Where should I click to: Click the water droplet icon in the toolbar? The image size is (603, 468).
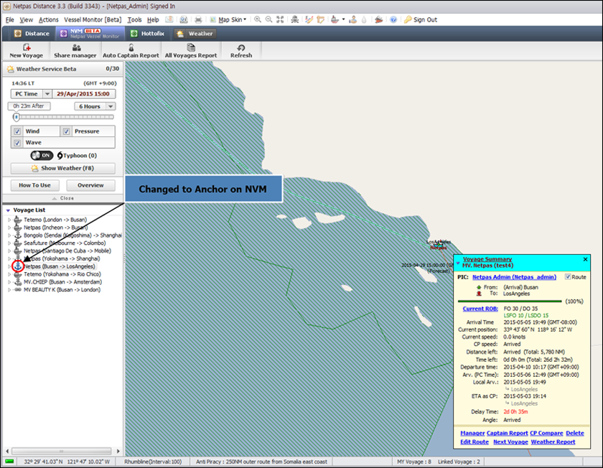click(x=364, y=19)
